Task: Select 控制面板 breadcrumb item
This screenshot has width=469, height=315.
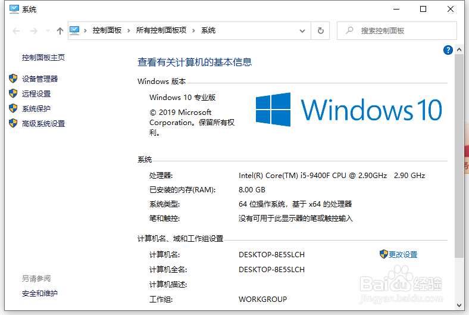Action: coord(107,30)
